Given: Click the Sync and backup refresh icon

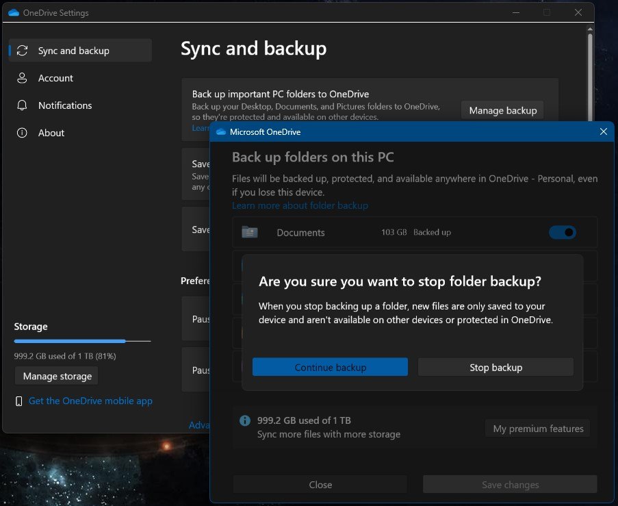Looking at the screenshot, I should (x=23, y=51).
